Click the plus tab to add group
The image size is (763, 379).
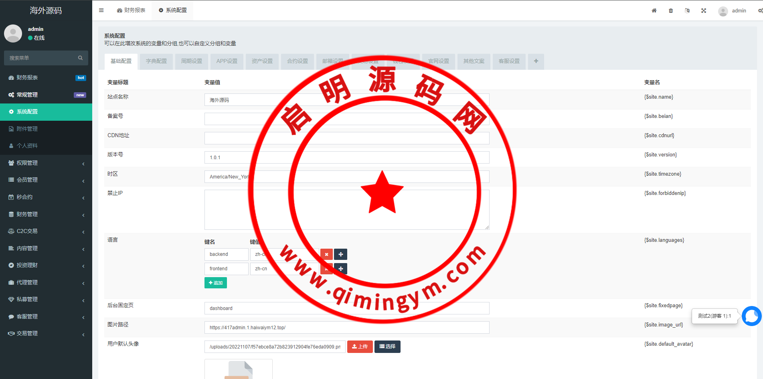[x=536, y=61]
